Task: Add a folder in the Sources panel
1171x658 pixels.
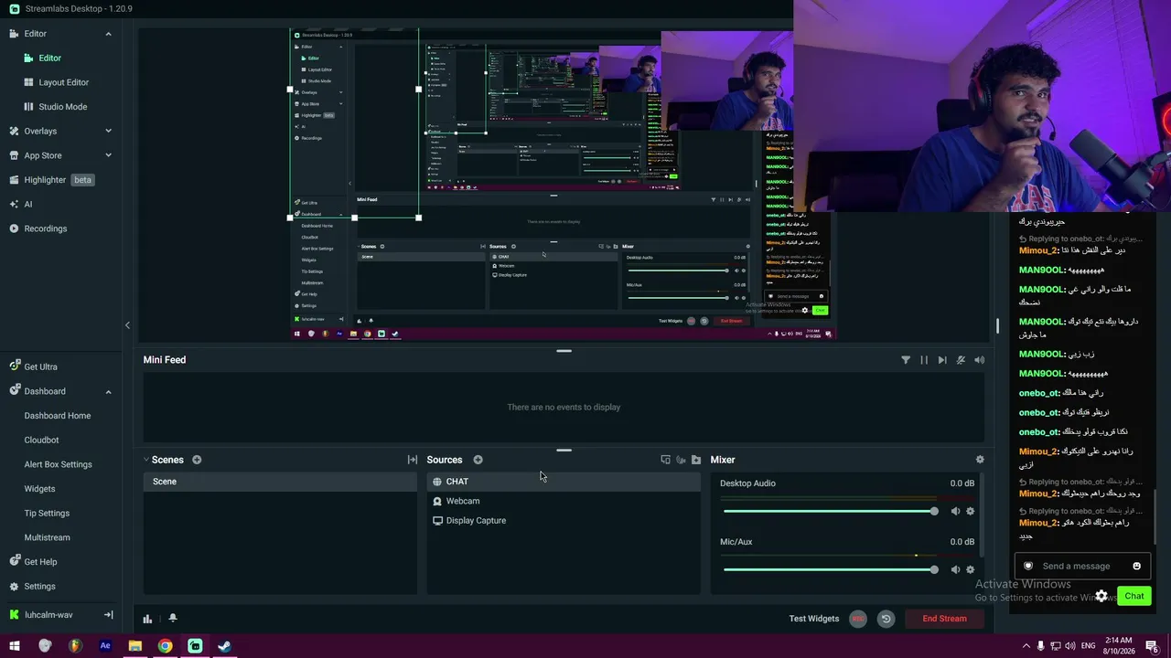Action: pos(696,460)
